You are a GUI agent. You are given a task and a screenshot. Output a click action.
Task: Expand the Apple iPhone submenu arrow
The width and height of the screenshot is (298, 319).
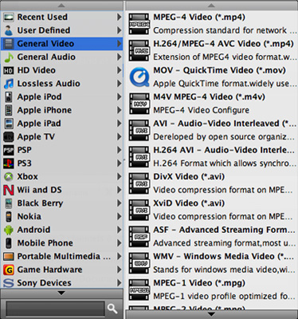120,110
